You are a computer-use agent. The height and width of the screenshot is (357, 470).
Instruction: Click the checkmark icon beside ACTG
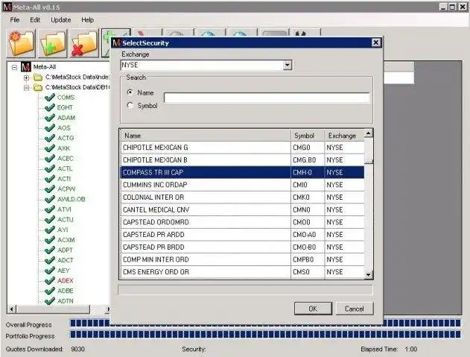pyautogui.click(x=49, y=138)
